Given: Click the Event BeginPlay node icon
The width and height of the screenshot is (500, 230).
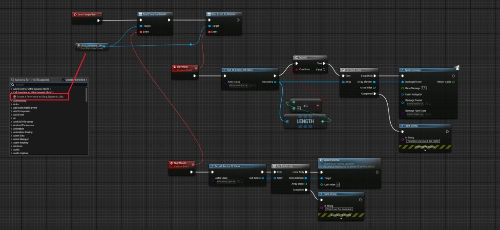Looking at the screenshot, I should [x=75, y=14].
